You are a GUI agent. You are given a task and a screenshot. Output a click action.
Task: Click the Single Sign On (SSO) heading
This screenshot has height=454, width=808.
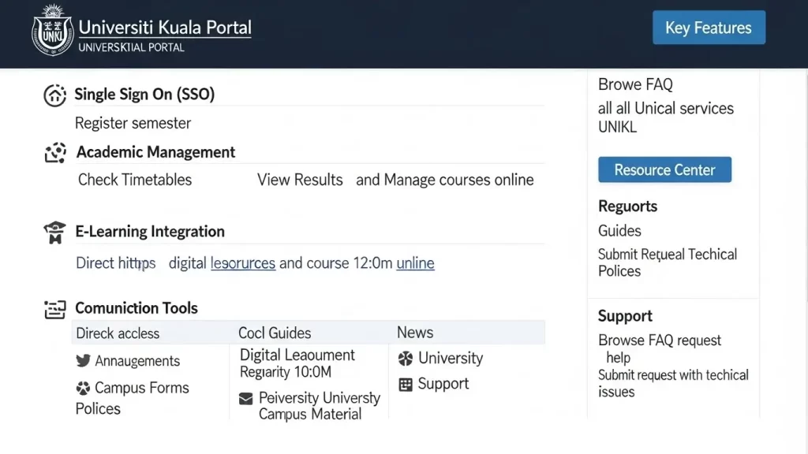(x=144, y=95)
